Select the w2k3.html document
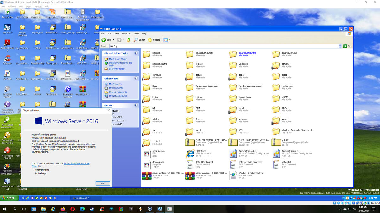 tap(190, 153)
